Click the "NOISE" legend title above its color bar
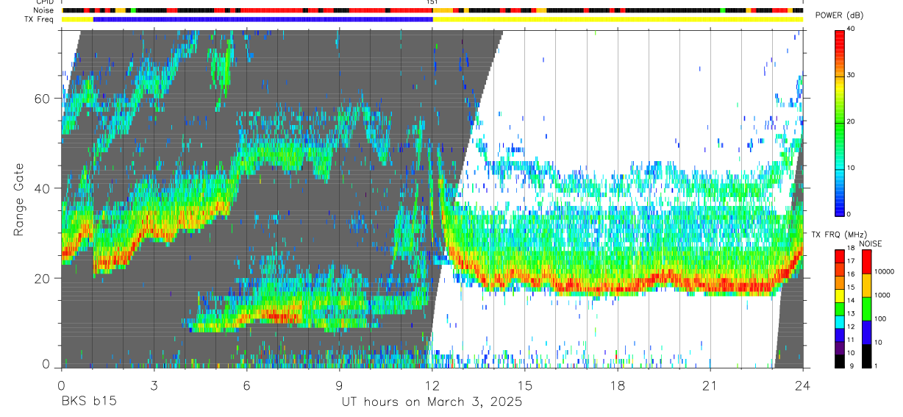The height and width of the screenshot is (417, 903). click(x=869, y=243)
